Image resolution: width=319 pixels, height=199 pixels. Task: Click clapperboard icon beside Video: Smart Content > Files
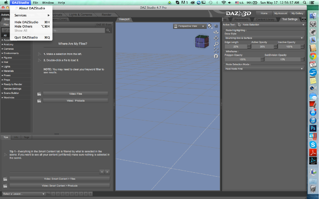(x=5, y=179)
